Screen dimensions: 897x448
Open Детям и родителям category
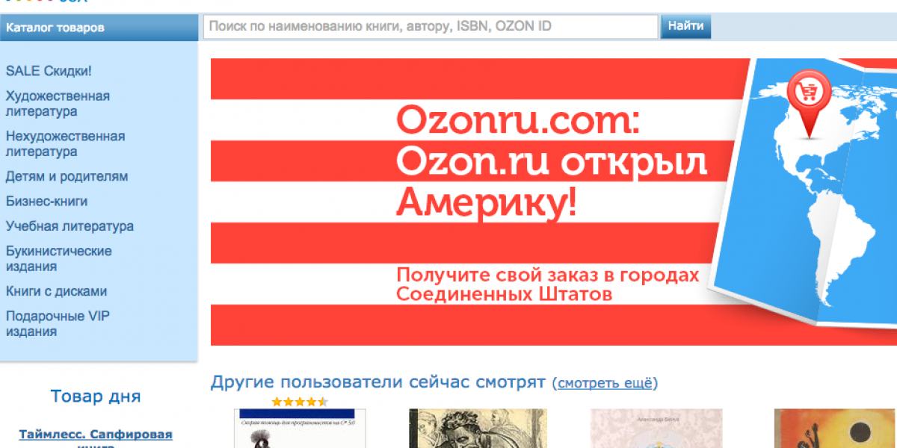click(67, 177)
